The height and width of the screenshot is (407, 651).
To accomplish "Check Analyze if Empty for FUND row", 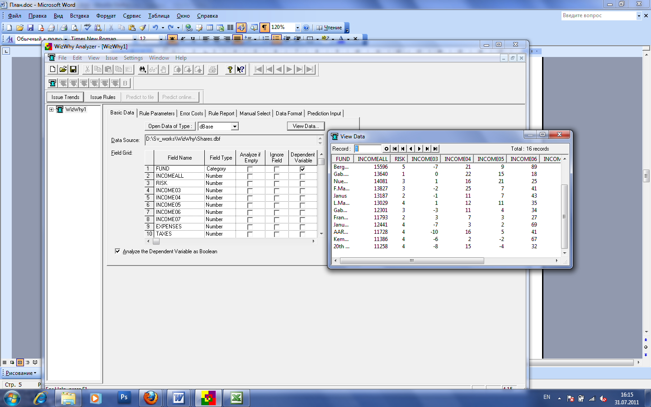I will click(250, 169).
